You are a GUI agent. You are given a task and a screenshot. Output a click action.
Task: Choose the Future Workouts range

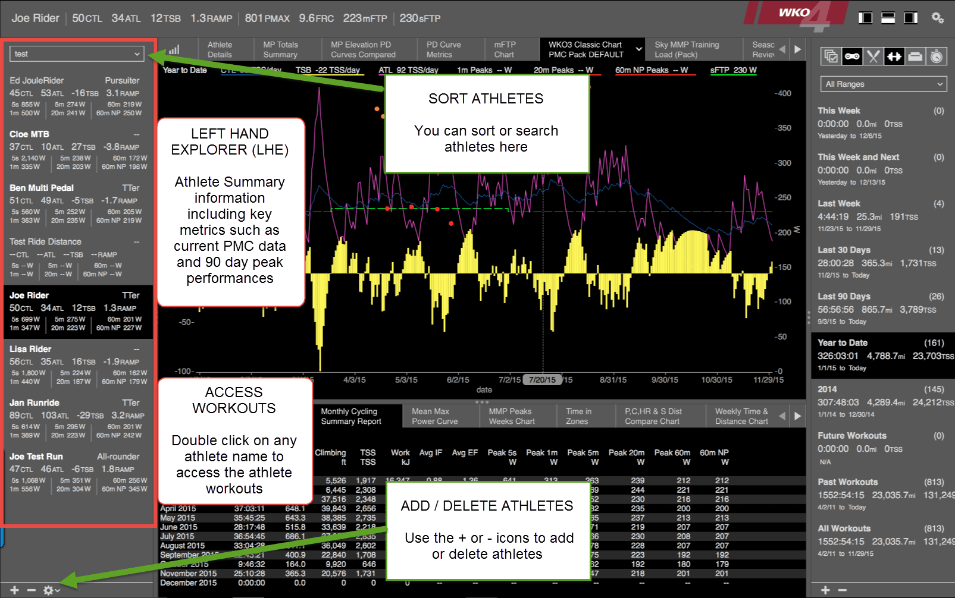click(x=883, y=448)
